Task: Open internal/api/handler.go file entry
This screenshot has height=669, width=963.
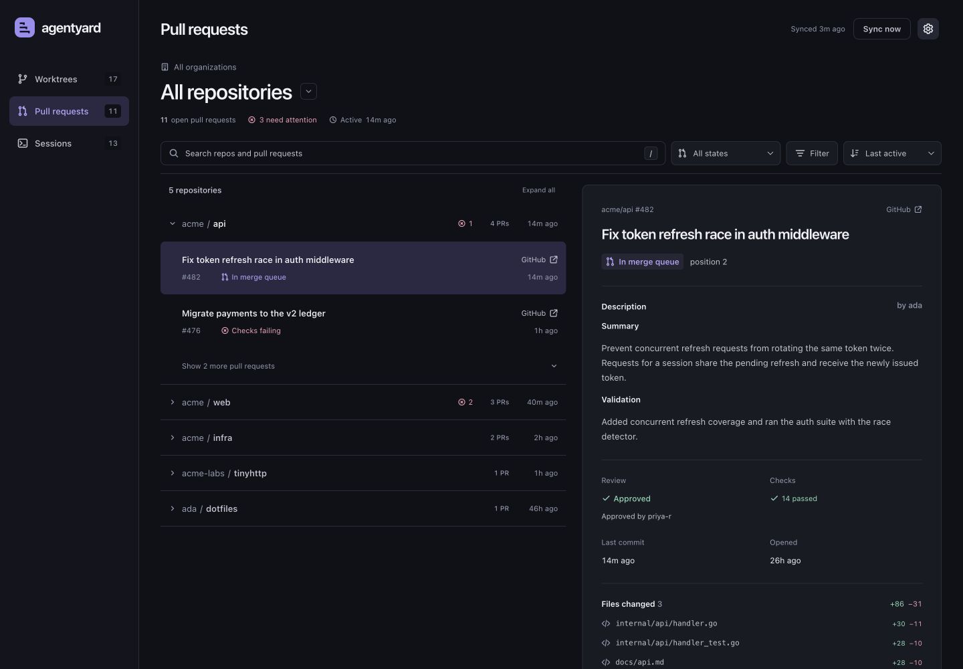Action: point(762,624)
